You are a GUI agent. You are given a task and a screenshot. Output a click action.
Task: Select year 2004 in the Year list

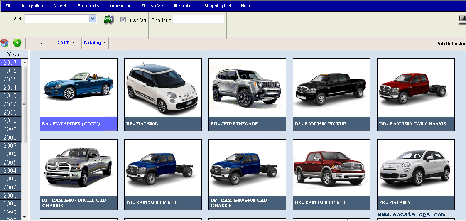click(x=10, y=171)
